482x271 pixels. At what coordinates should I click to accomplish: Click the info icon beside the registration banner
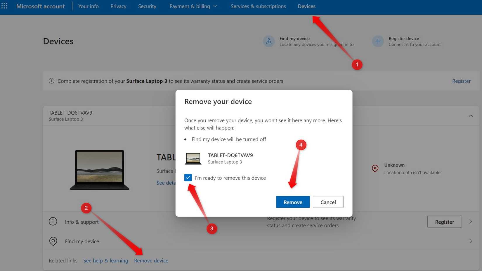(x=51, y=81)
